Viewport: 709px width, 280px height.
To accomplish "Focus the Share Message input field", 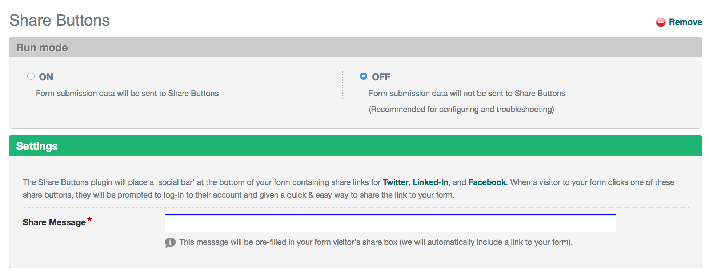I will (390, 223).
